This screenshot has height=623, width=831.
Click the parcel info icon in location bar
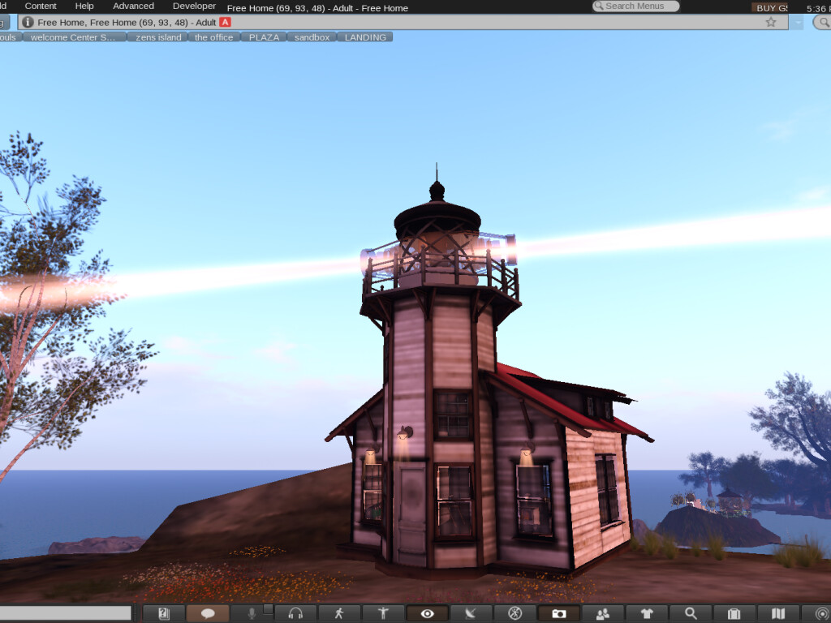click(x=28, y=22)
